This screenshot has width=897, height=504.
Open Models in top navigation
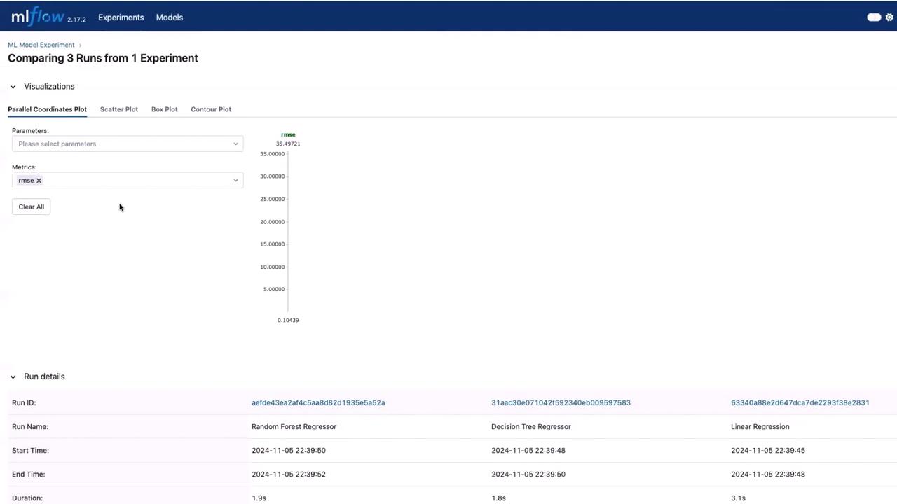[169, 17]
